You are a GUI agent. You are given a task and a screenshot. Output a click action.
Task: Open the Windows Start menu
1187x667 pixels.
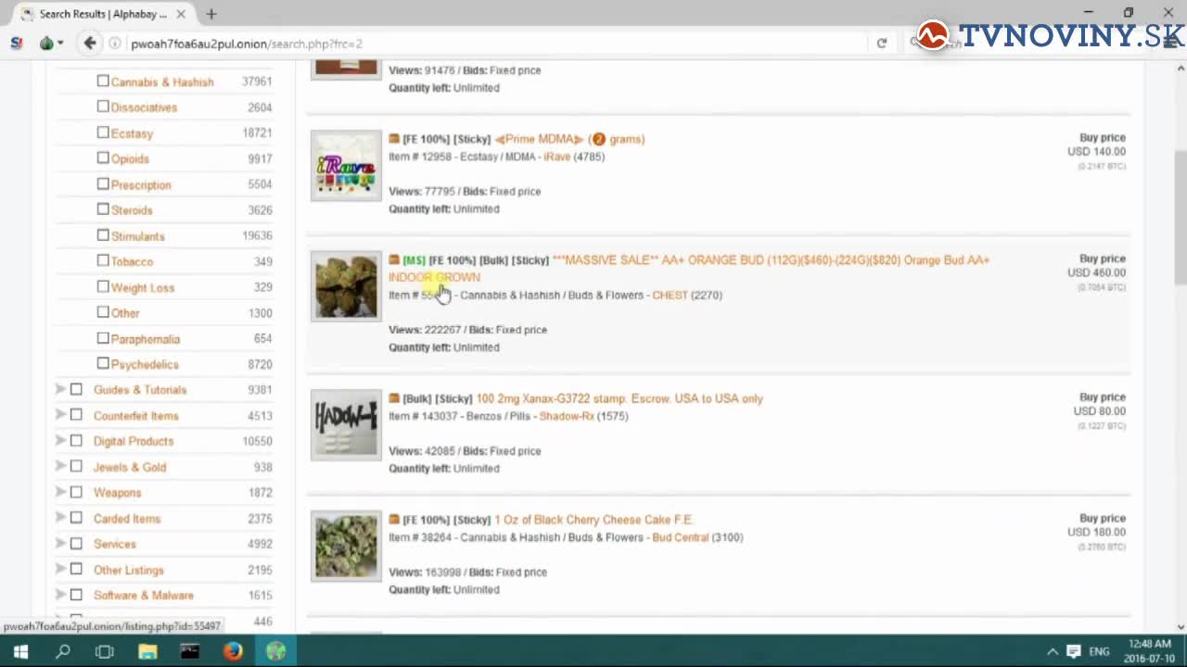tap(20, 651)
